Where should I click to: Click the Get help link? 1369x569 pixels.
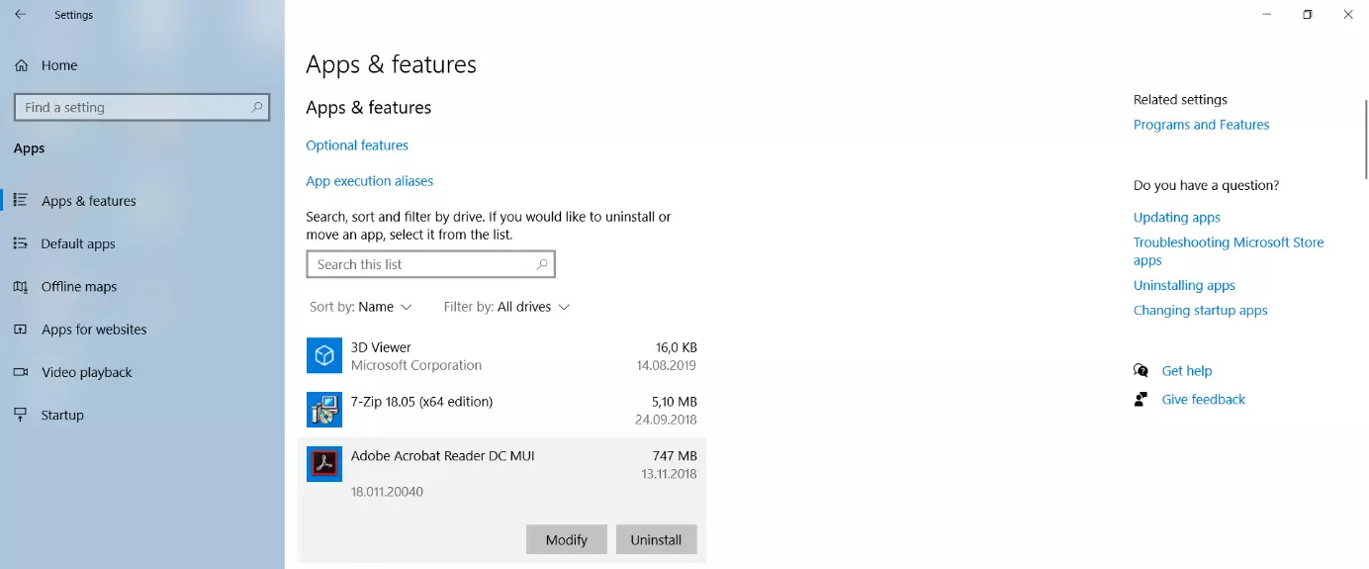coord(1187,371)
